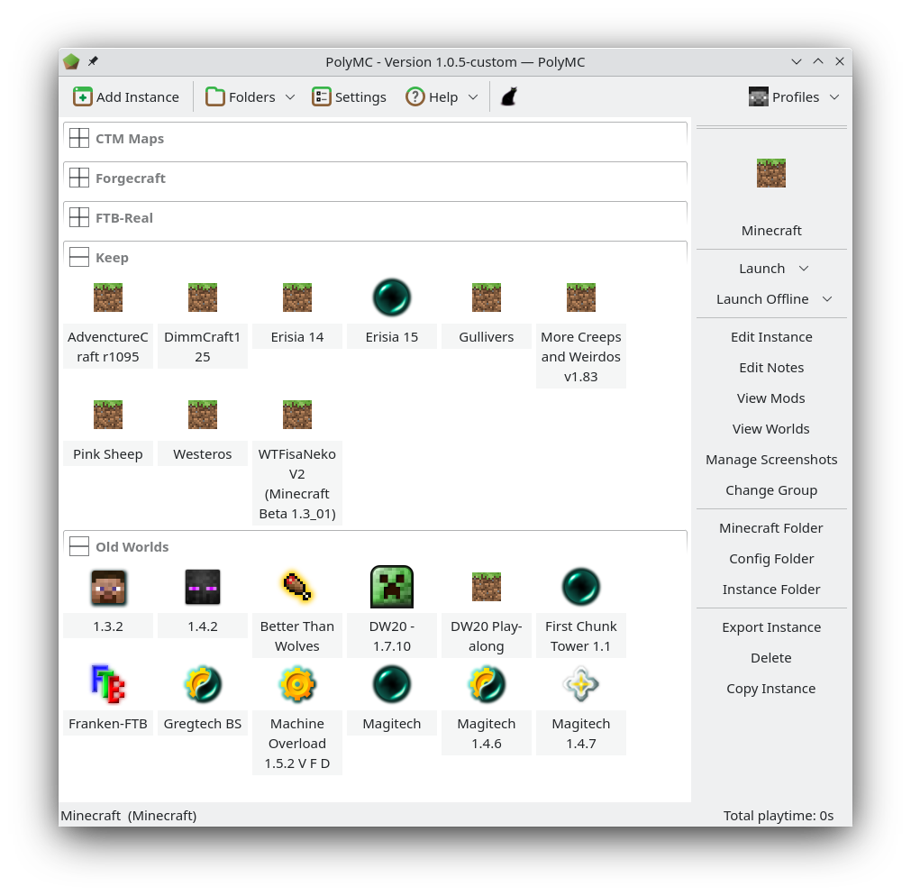Select Machine Overload gear icon
Viewport: 911px width, 896px height.
pos(297,684)
